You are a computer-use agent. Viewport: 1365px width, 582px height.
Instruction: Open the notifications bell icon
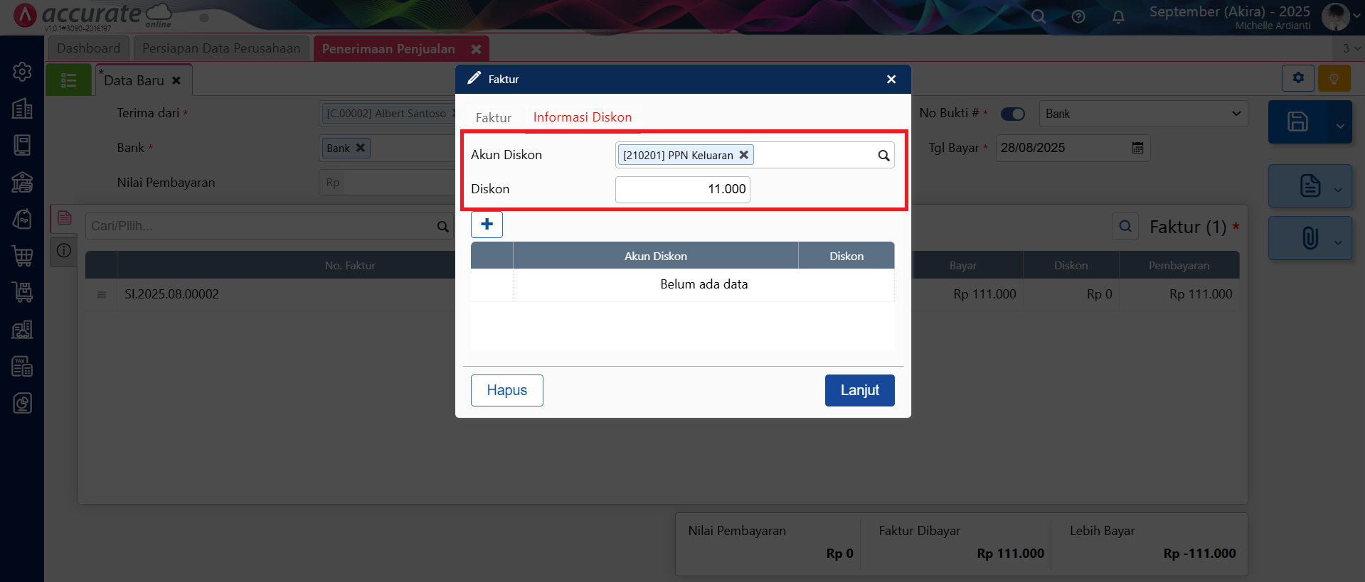coord(1118,16)
